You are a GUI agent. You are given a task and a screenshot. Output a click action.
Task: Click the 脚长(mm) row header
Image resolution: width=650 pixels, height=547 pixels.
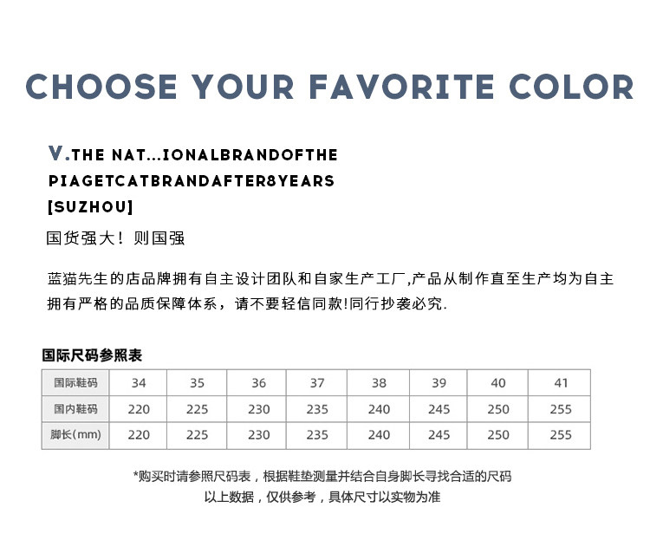[75, 434]
